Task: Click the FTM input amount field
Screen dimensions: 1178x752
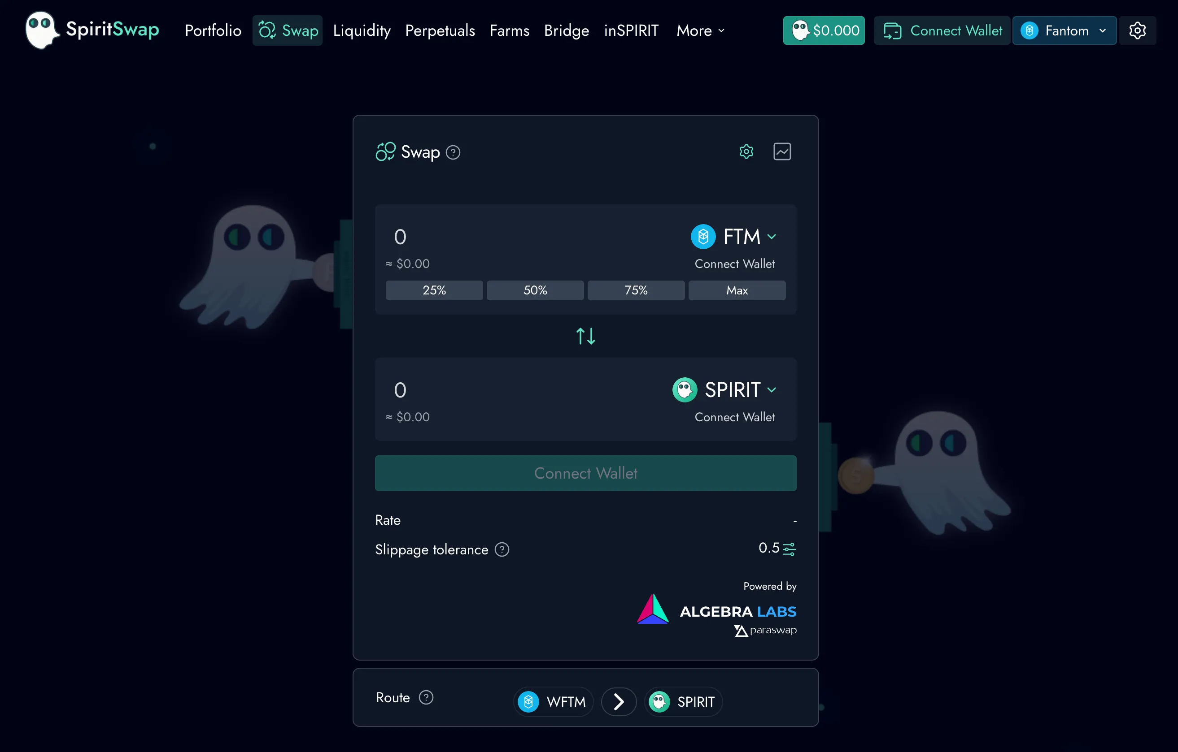Action: pos(528,237)
